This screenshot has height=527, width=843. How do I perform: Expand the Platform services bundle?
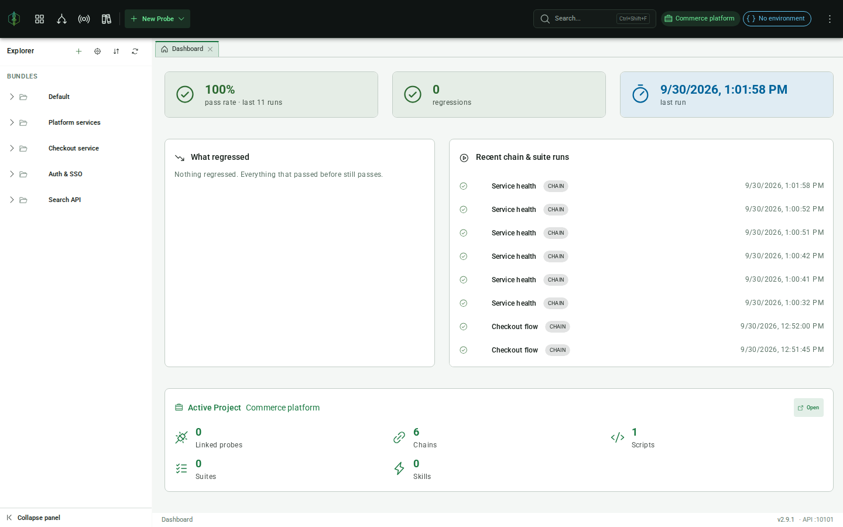click(x=12, y=122)
